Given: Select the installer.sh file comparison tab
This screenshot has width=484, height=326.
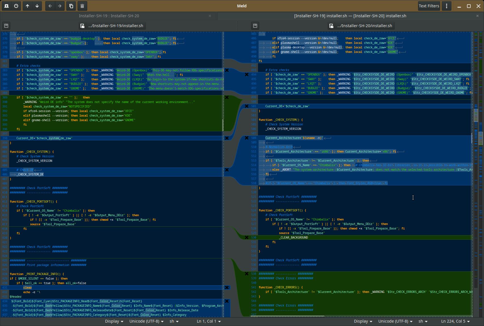Looking at the screenshot, I should [x=350, y=16].
